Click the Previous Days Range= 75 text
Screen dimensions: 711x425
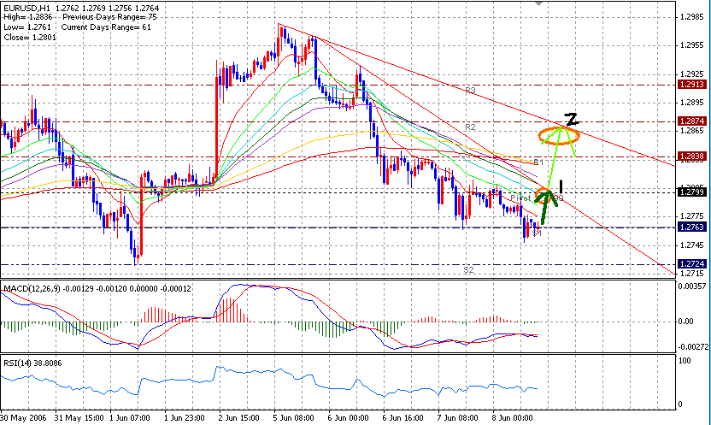(x=109, y=17)
